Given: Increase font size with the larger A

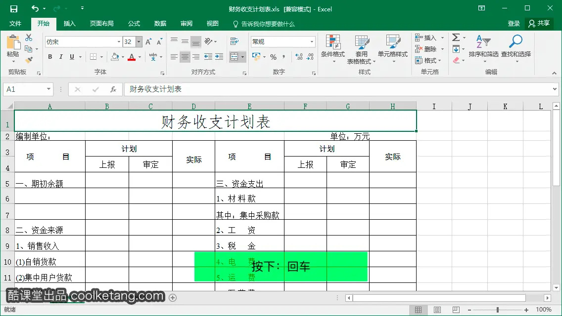Looking at the screenshot, I should click(148, 42).
